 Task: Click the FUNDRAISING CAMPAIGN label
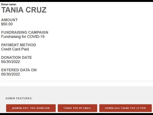click(x=25, y=32)
